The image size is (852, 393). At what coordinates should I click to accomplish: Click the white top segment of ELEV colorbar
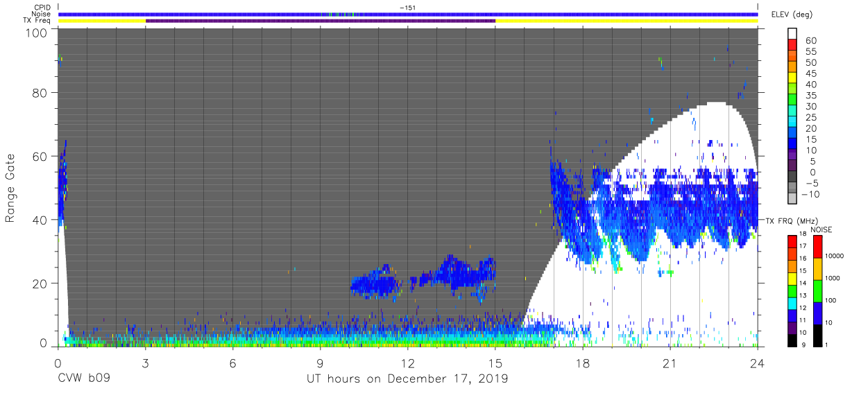793,34
